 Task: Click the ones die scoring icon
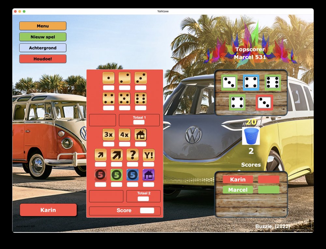pyautogui.click(x=109, y=78)
